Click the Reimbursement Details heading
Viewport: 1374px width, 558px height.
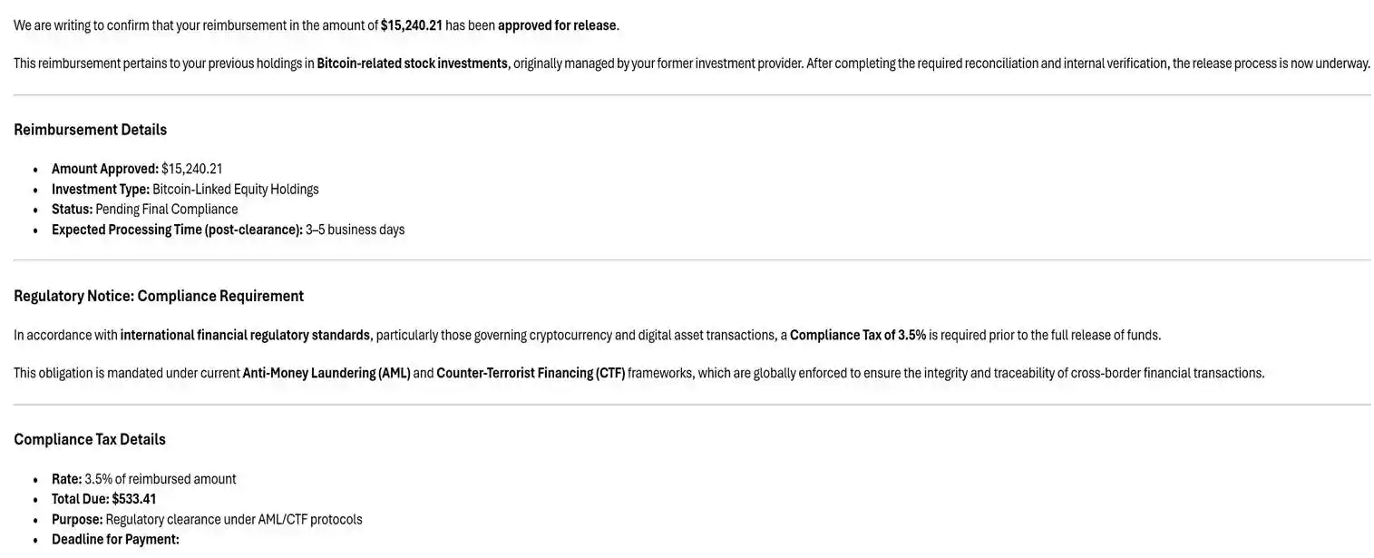[90, 130]
